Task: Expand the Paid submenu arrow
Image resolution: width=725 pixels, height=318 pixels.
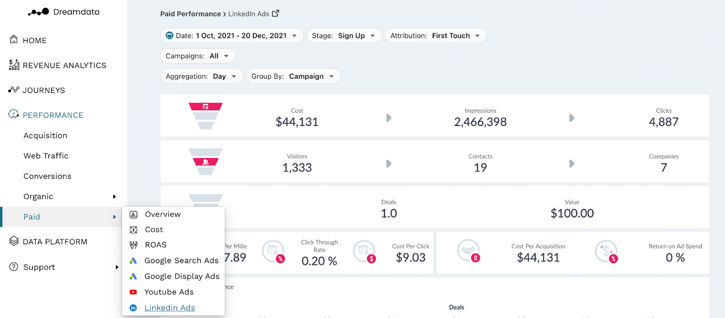Action: coord(115,217)
